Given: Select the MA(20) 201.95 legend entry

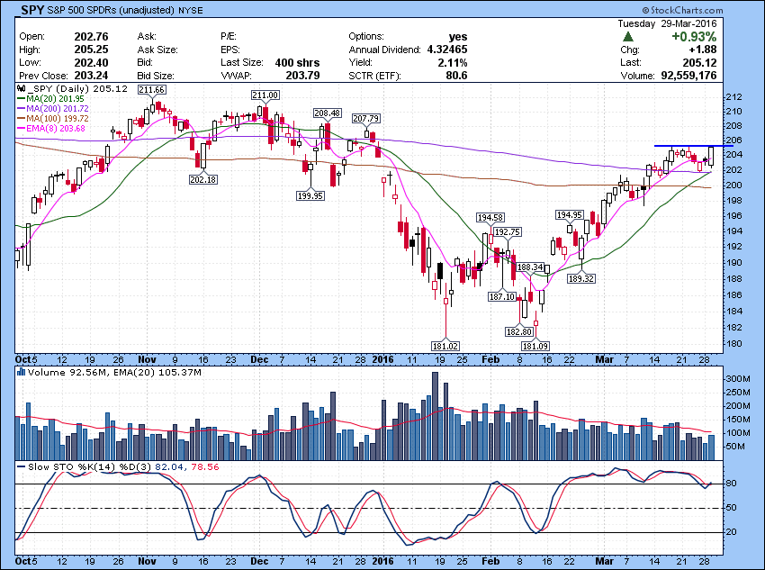Looking at the screenshot, I should (x=50, y=98).
